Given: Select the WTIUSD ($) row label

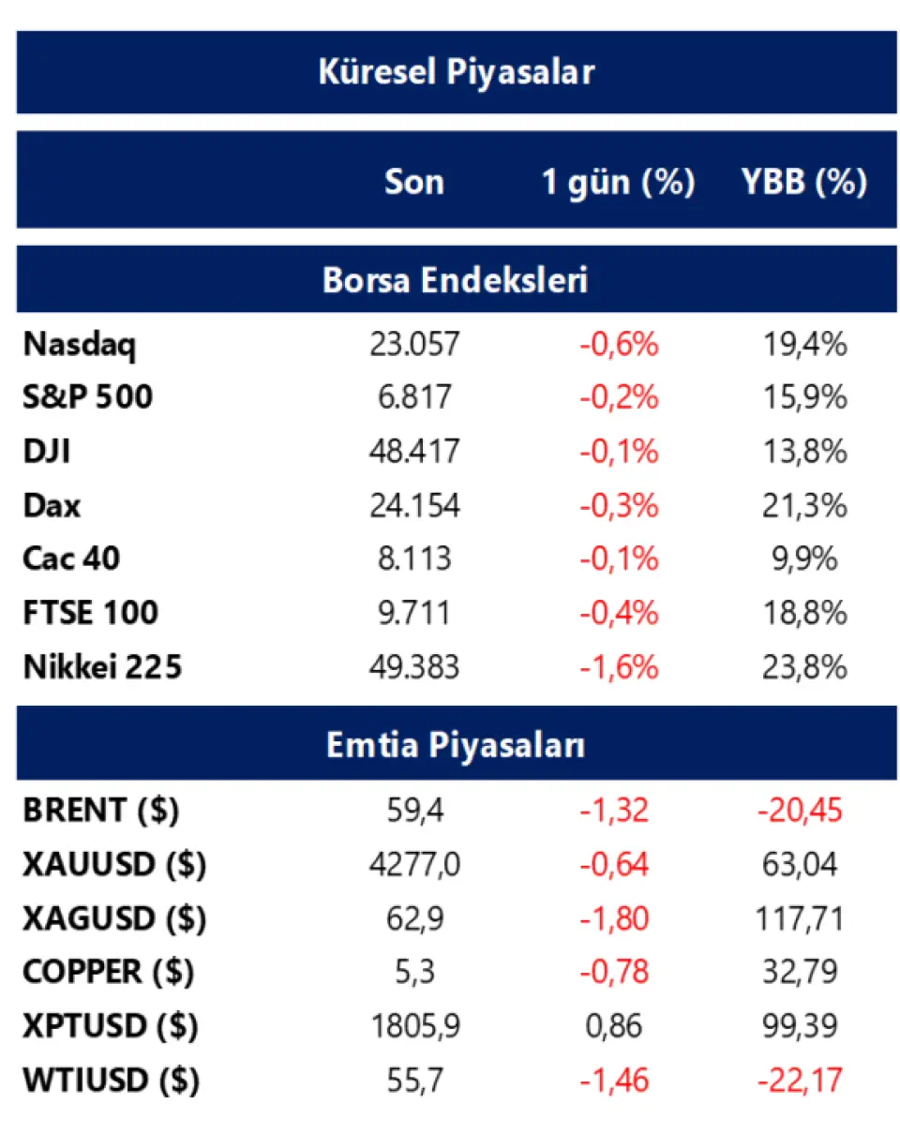Looking at the screenshot, I should pos(111,1081).
